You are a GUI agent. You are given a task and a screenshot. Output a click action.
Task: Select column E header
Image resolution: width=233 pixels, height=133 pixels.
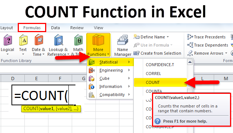(x=36, y=78)
